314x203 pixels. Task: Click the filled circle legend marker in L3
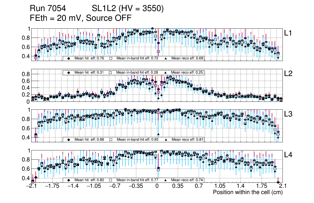(69, 139)
